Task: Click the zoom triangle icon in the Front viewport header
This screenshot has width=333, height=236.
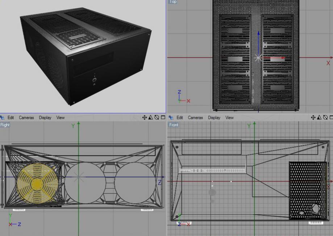Action: coord(320,117)
